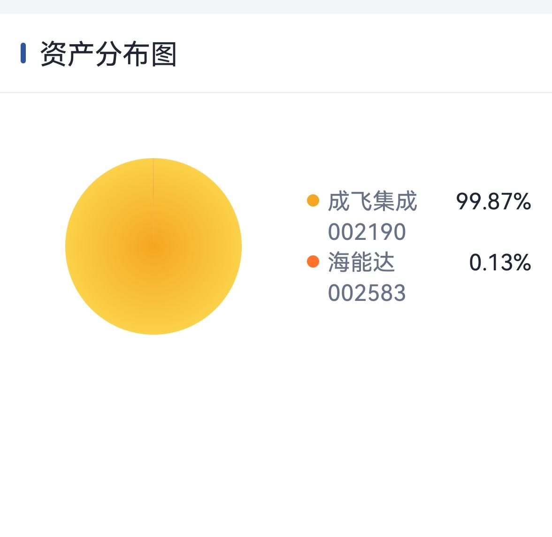
Task: Click the gray strip above the header
Action: click(276, 7)
